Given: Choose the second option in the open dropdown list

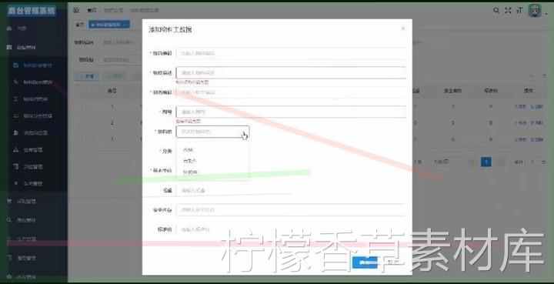Looking at the screenshot, I should (212, 161).
